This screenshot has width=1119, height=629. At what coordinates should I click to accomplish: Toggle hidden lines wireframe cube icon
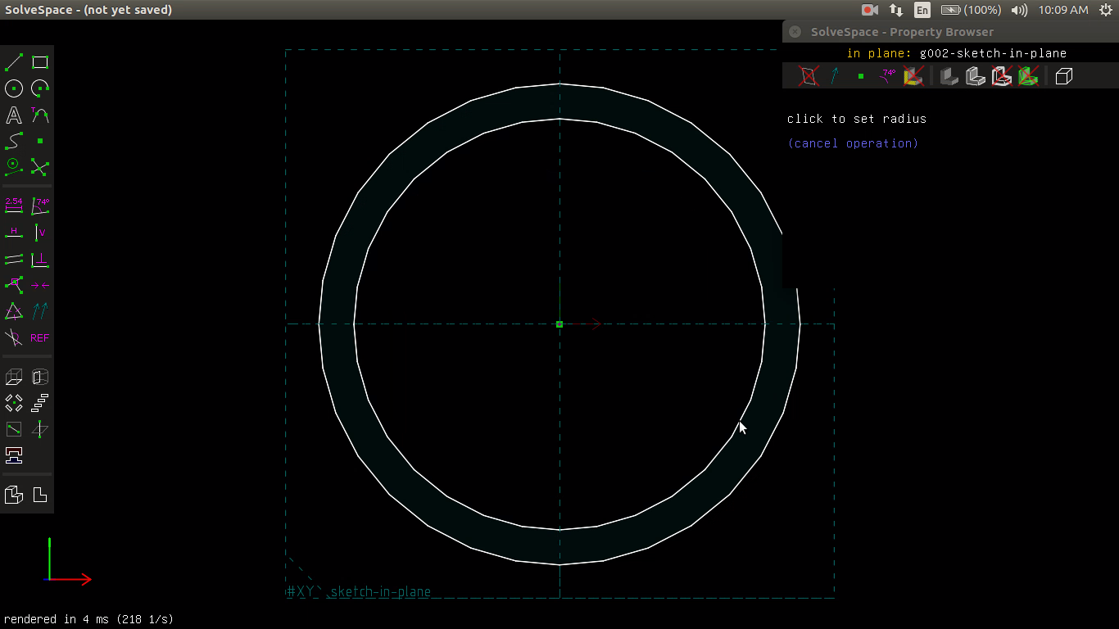(1064, 76)
